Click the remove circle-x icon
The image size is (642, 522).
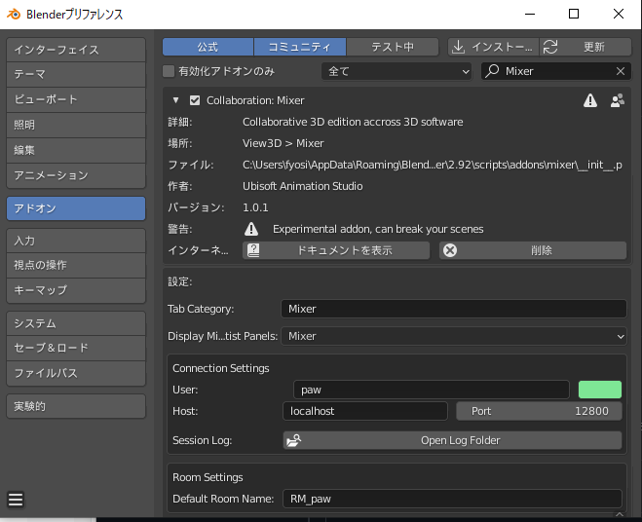(x=450, y=250)
